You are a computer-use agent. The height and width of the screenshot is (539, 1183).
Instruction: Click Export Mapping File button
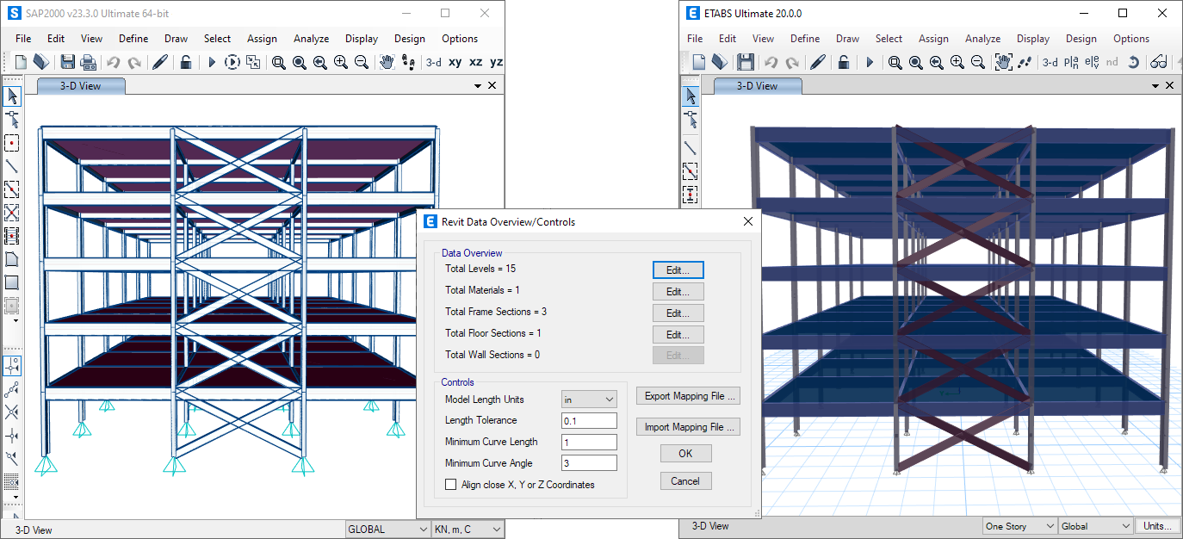coord(688,396)
